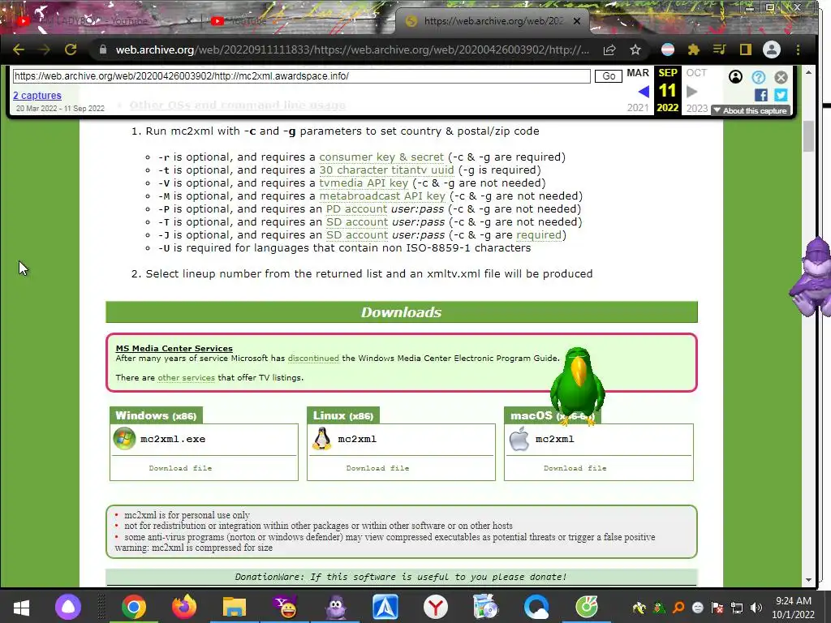This screenshot has height=623, width=831.
Task: Click the Downloads section header
Action: point(401,312)
